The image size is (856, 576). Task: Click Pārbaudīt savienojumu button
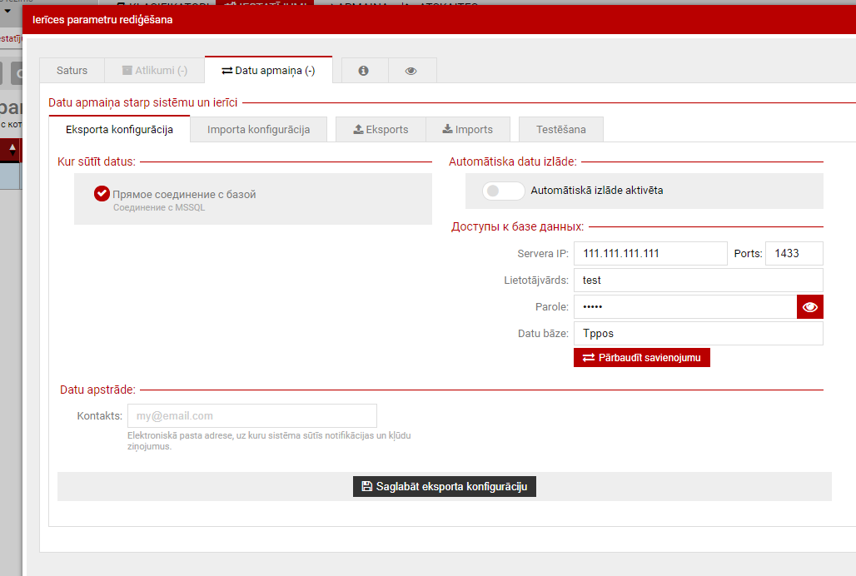coord(641,358)
